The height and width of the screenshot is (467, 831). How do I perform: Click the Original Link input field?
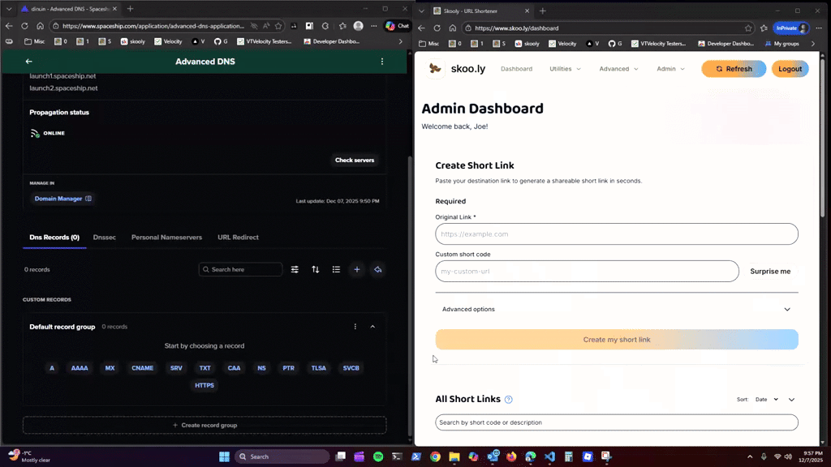click(x=617, y=234)
